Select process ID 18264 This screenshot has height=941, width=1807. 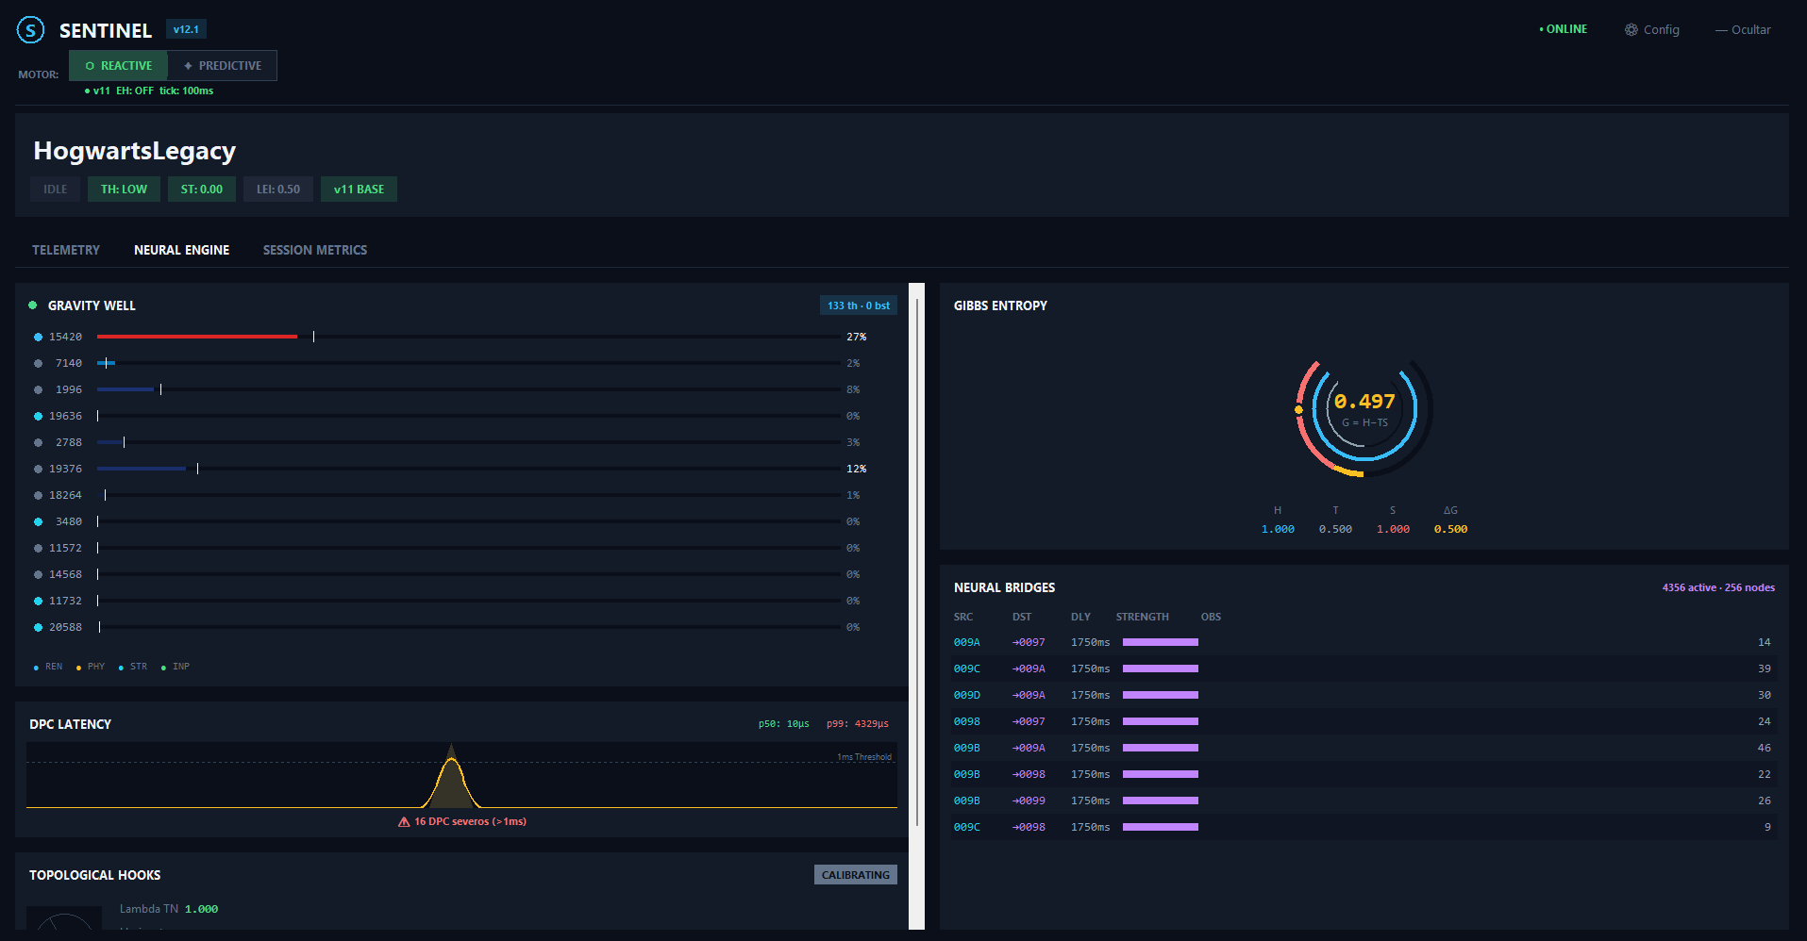tap(66, 495)
